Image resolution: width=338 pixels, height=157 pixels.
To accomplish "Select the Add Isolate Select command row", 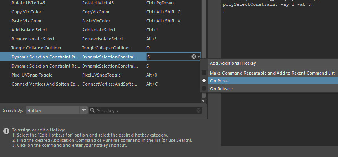I will [29, 30].
